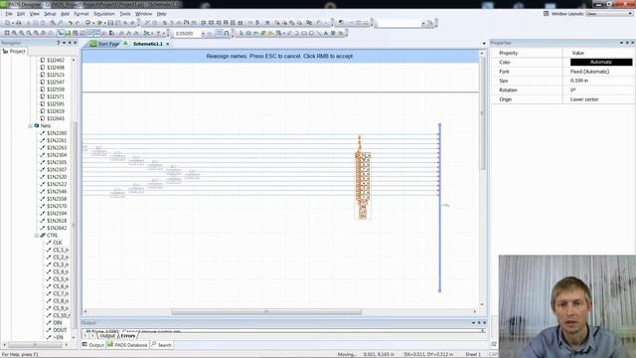636x358 pixels.
Task: Open the Properties panel options arrow
Action: (x=621, y=43)
